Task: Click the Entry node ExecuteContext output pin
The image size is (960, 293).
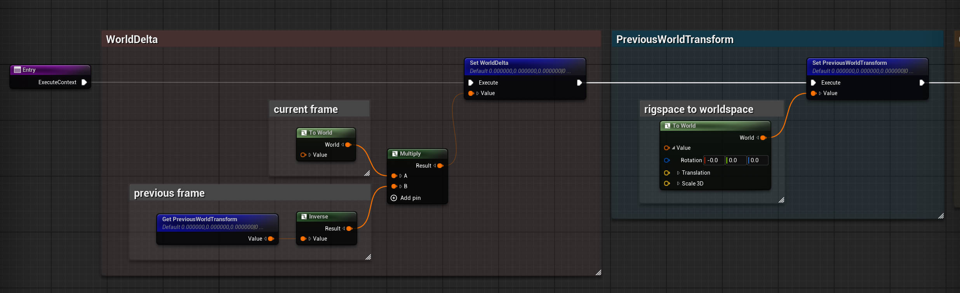Action: point(84,82)
